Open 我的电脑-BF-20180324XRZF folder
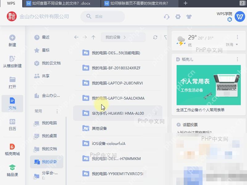The height and width of the screenshot is (185, 247). [118, 68]
